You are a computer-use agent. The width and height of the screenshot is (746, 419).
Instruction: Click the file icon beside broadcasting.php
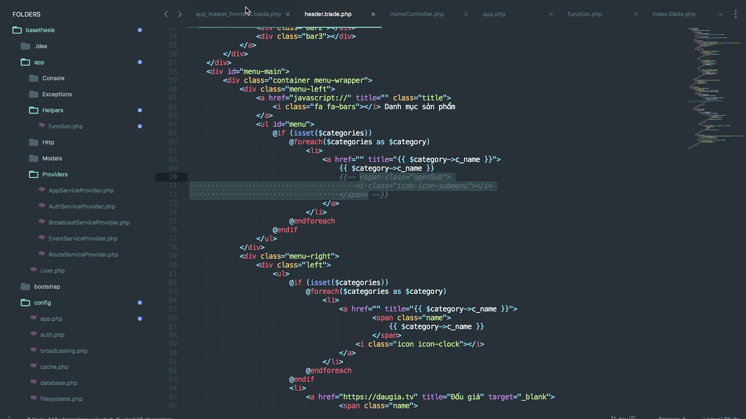click(x=34, y=350)
